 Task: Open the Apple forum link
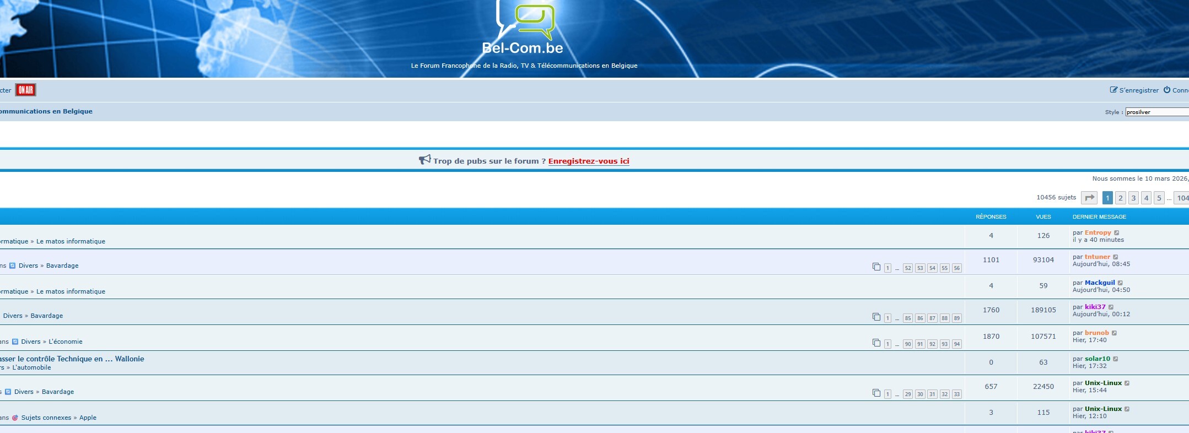[x=88, y=418]
